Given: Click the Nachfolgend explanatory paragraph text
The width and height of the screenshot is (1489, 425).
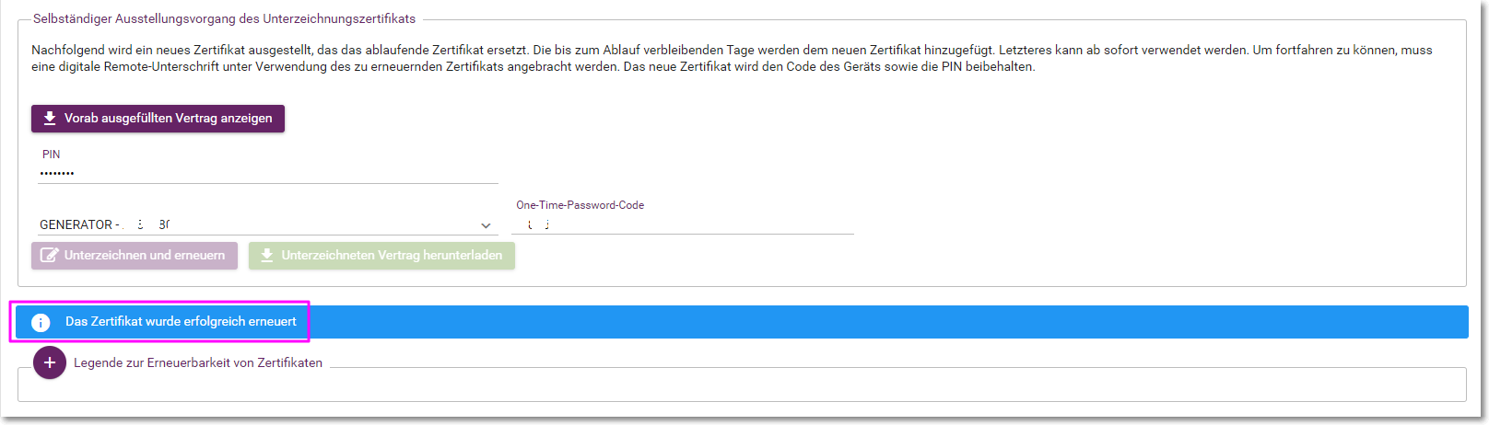Looking at the screenshot, I should pyautogui.click(x=732, y=58).
